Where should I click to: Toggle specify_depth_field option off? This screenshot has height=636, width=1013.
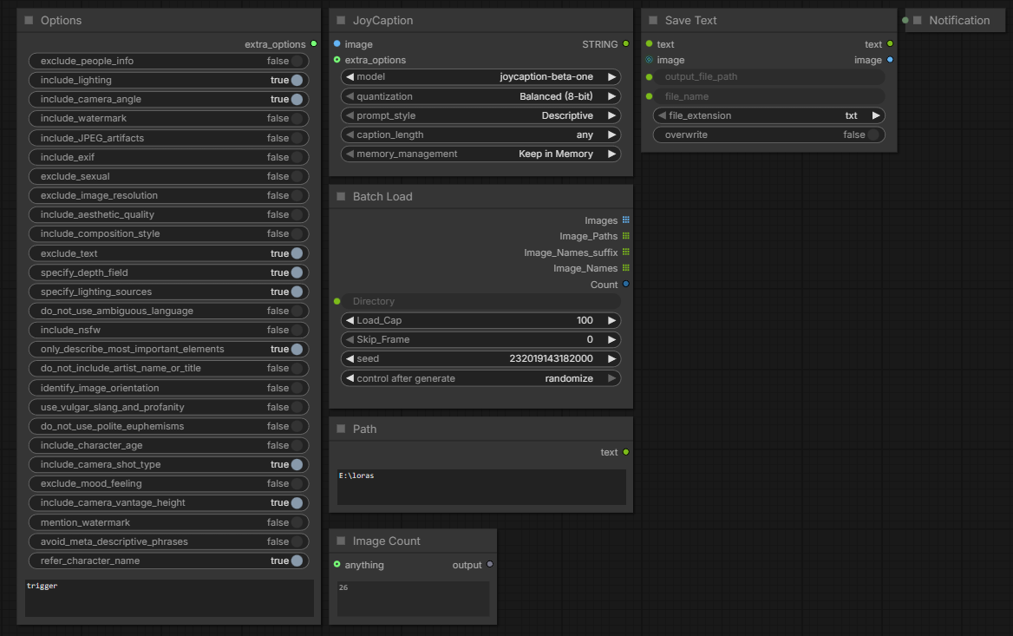click(x=168, y=272)
